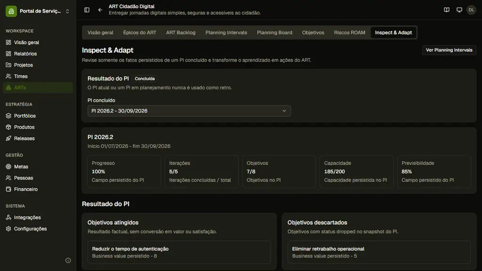The height and width of the screenshot is (271, 482).
Task: Switch to the Épicos do ART tab
Action: coord(139,32)
